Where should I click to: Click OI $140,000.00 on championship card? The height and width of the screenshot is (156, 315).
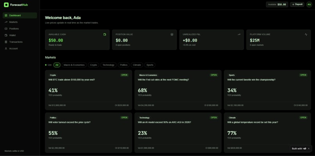click(301, 105)
